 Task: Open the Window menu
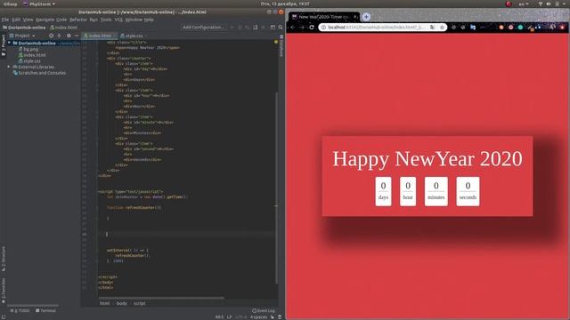(x=134, y=20)
